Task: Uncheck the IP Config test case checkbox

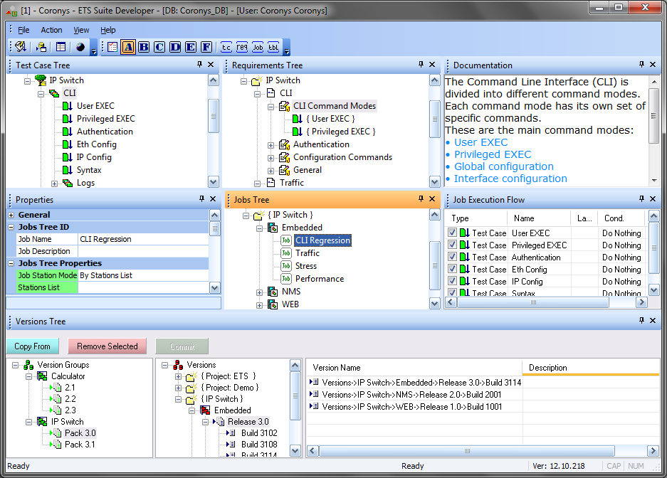Action: point(453,282)
